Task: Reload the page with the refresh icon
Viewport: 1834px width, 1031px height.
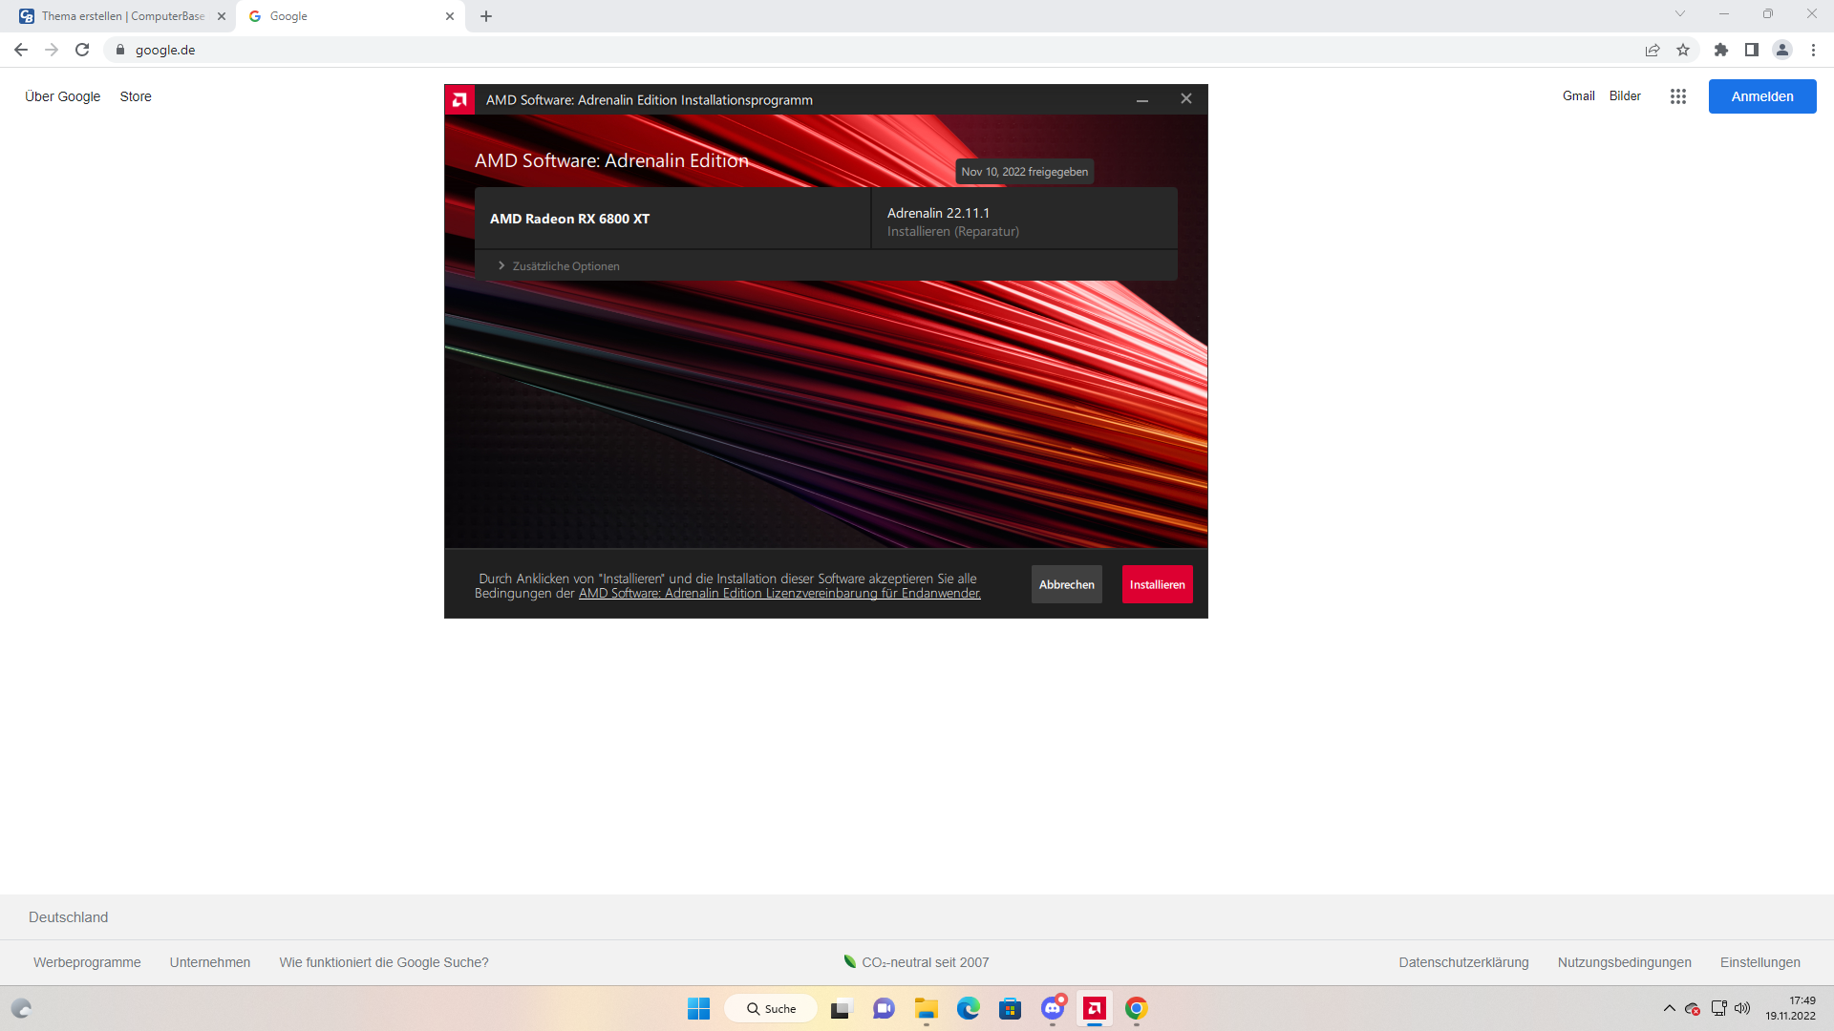Action: point(82,50)
